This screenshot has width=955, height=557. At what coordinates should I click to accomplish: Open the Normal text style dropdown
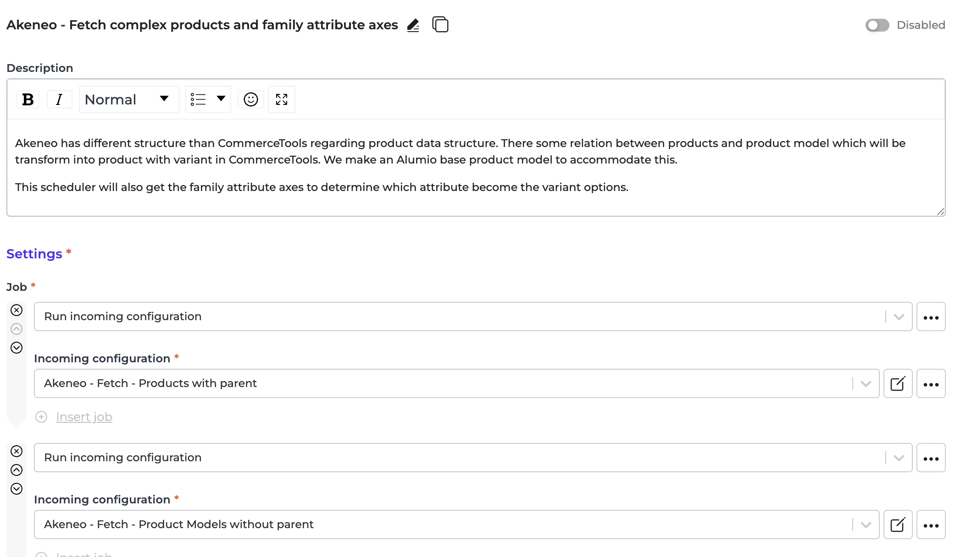point(128,99)
